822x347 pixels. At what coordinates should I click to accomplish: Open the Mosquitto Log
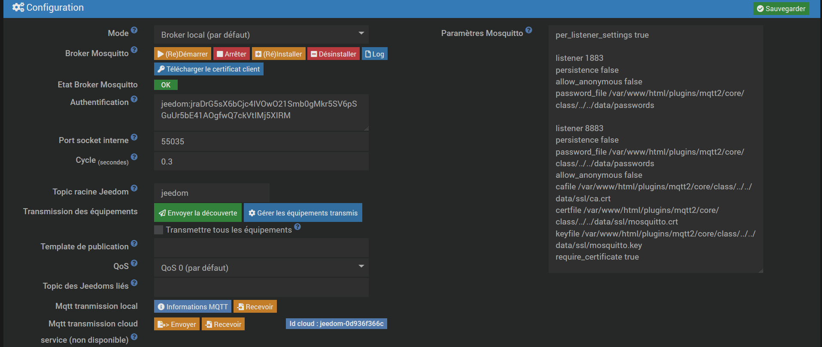click(374, 54)
